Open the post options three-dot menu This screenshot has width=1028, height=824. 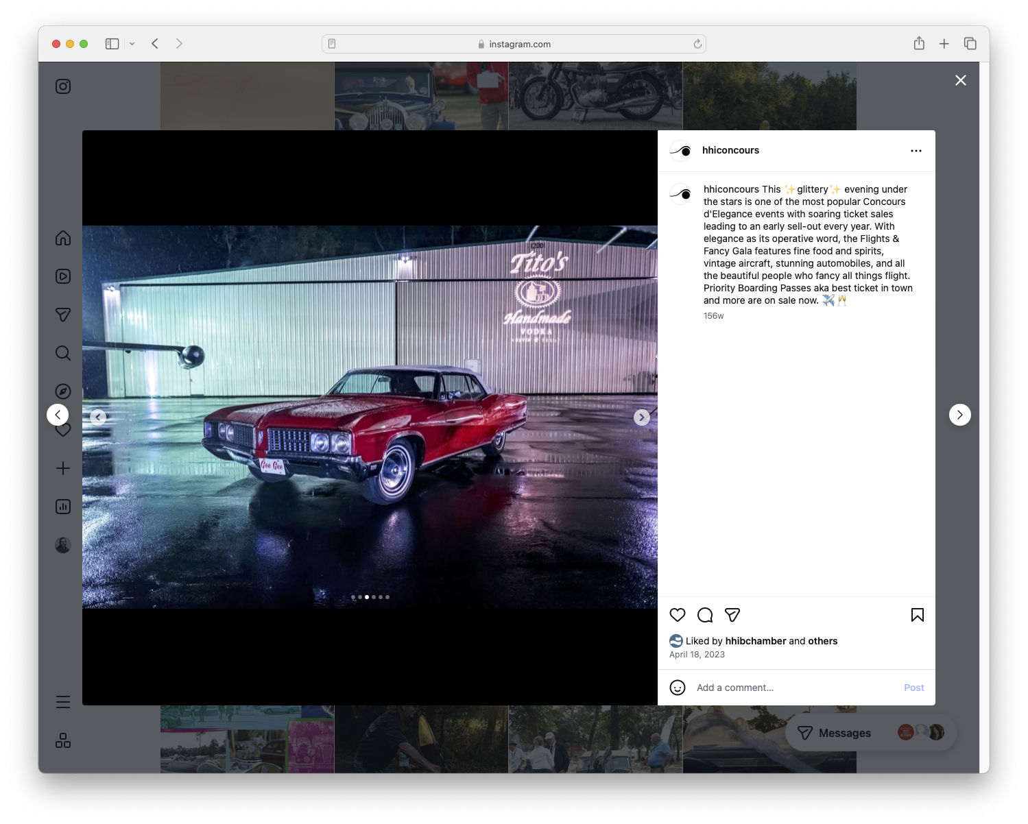916,150
